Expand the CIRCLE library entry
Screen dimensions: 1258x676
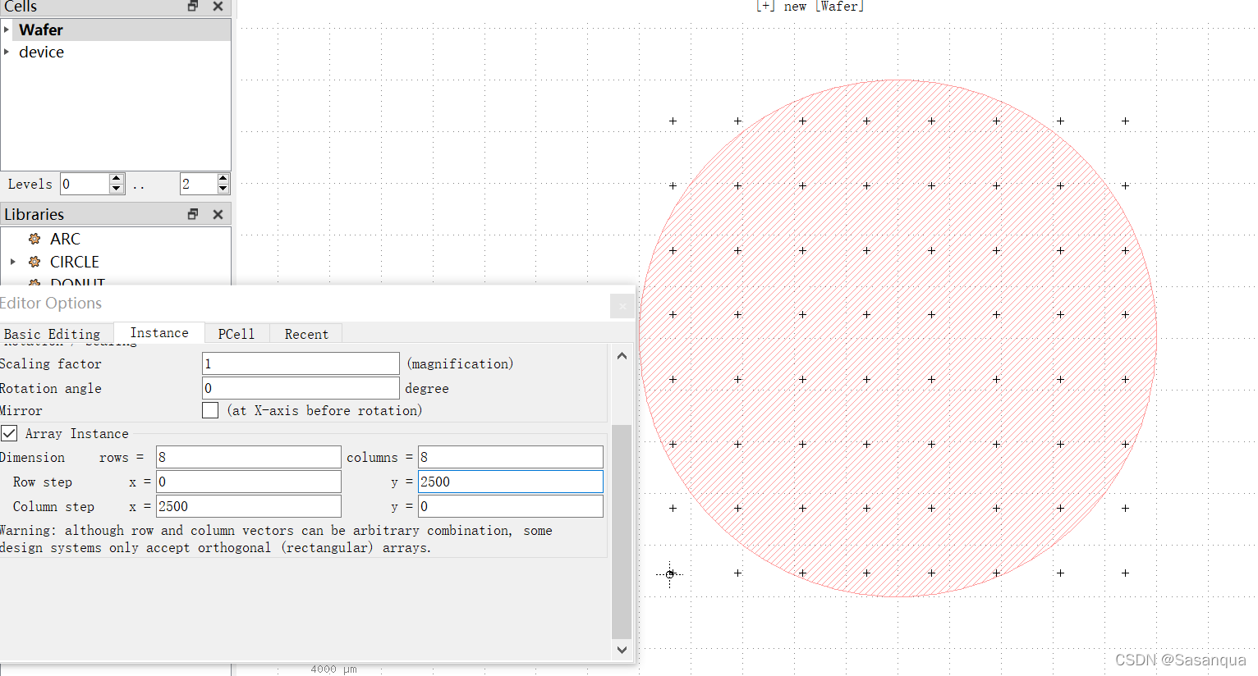12,262
